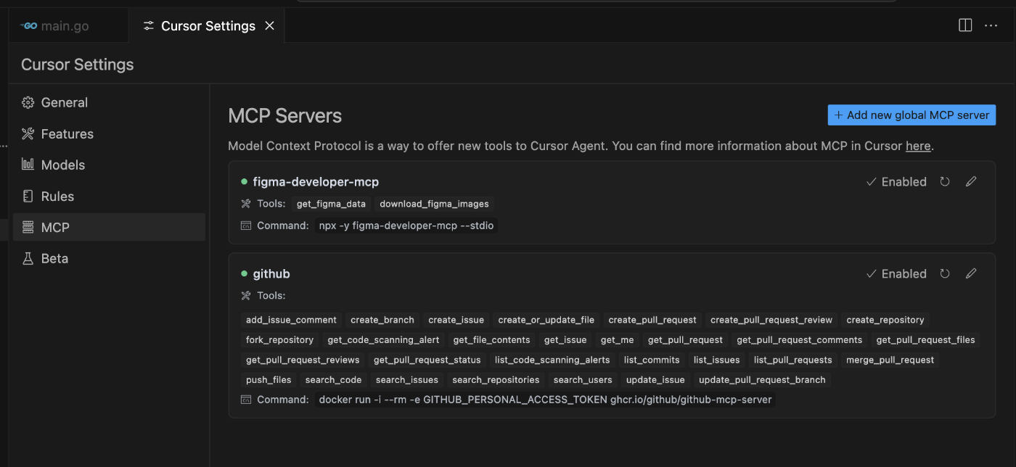Add new global MCP server
This screenshot has height=467, width=1016.
point(911,115)
